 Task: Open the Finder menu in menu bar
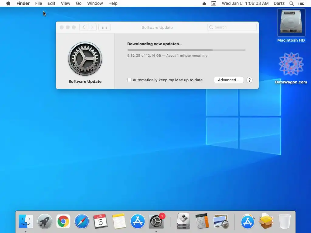[23, 3]
